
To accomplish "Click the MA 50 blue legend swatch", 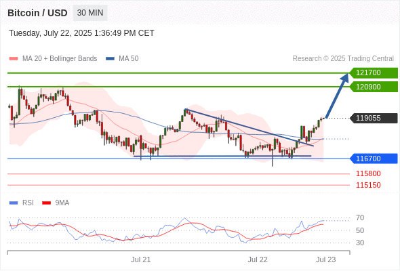I will coord(110,59).
